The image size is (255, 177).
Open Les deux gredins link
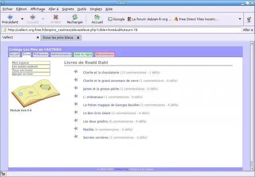coord(95,121)
